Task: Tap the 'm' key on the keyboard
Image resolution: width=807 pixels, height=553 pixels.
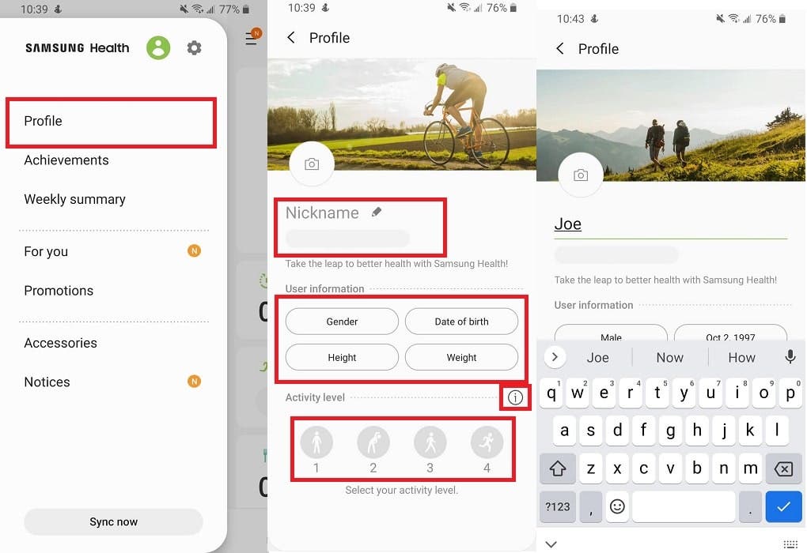Action: 750,468
